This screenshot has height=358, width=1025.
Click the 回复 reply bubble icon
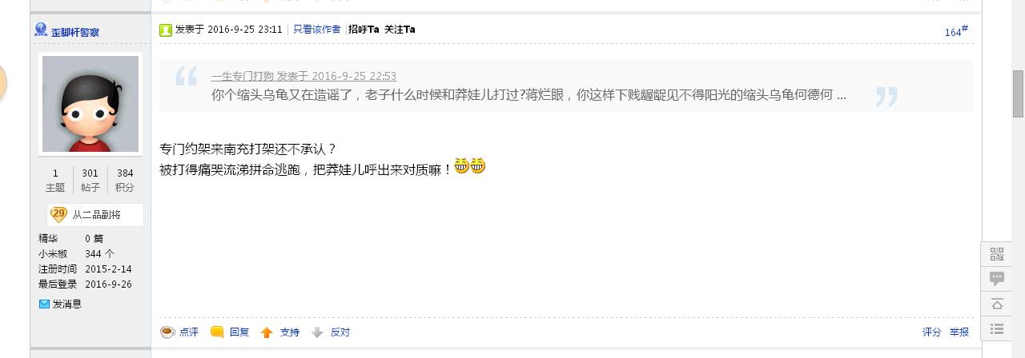[x=217, y=332]
